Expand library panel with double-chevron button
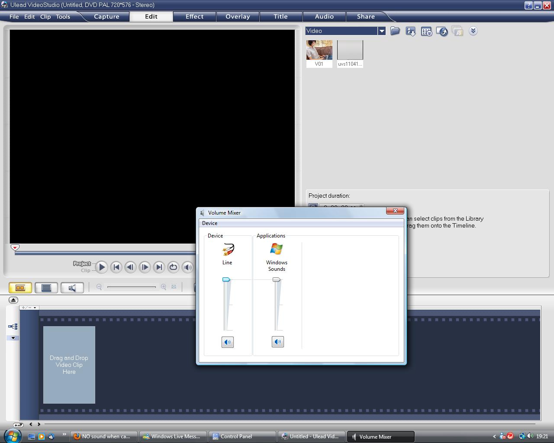Image resolution: width=554 pixels, height=443 pixels. (x=473, y=31)
